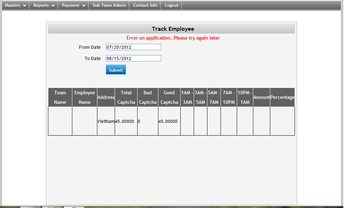
Task: Expand the Payment dropdown arrow
Action: [x=84, y=6]
